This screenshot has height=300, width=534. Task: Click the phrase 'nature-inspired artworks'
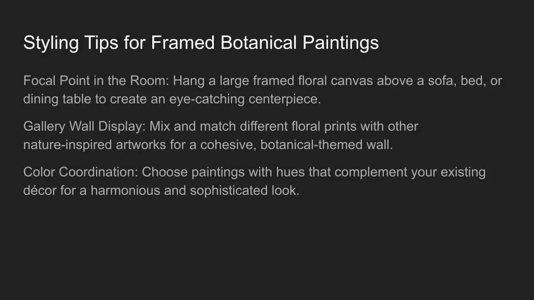(94, 145)
